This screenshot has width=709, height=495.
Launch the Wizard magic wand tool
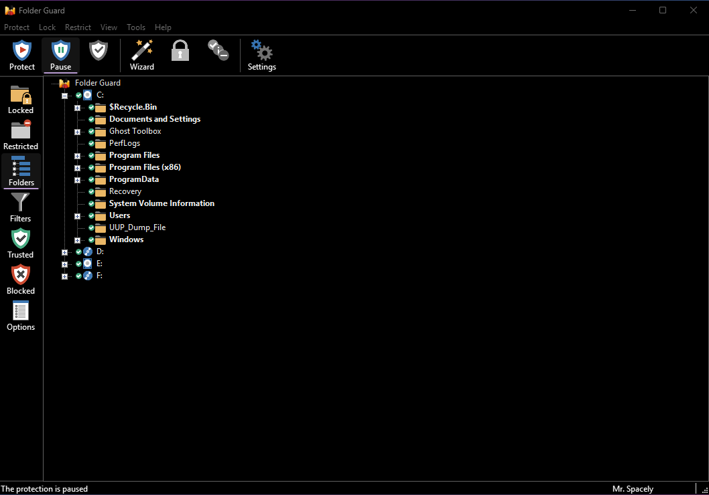click(x=142, y=56)
